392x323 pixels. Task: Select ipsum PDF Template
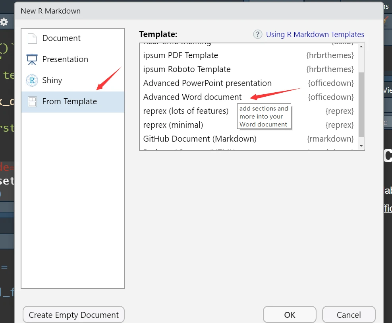181,55
